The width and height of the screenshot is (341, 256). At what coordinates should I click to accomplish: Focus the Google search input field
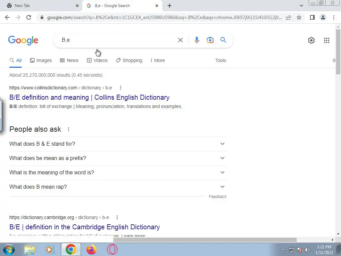tap(118, 40)
